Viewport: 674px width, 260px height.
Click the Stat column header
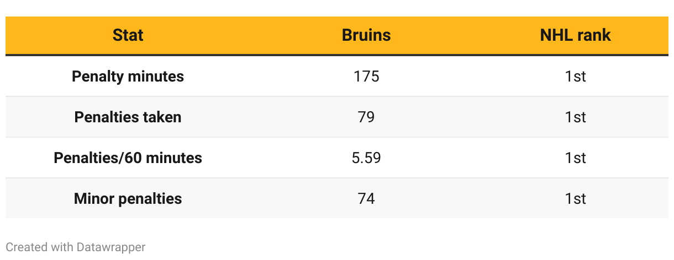click(128, 35)
